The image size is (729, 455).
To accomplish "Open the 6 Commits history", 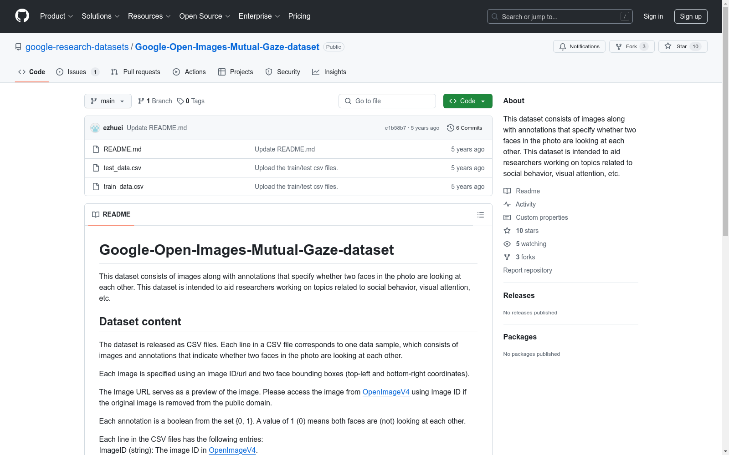I will 465,128.
